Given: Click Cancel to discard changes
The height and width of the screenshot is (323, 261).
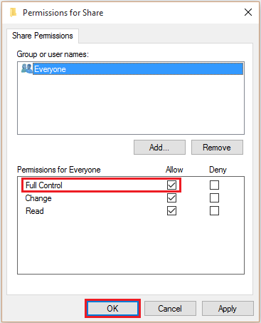Looking at the screenshot, I should (170, 309).
